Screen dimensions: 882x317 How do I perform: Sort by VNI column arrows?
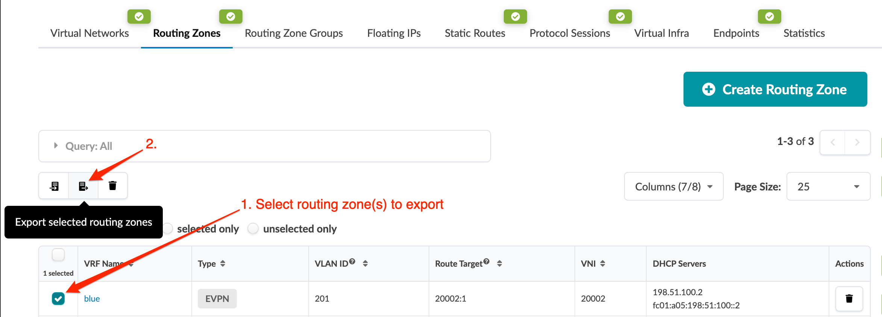603,264
